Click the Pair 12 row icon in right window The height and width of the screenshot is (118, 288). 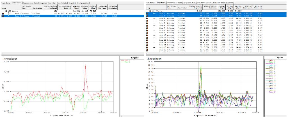coord(147,40)
